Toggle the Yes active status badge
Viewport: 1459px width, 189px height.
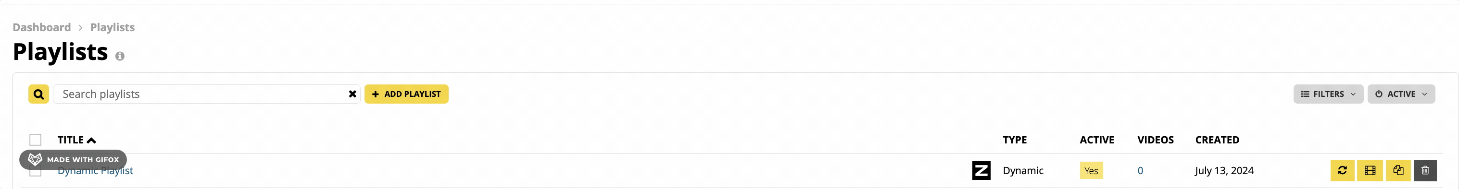1091,170
